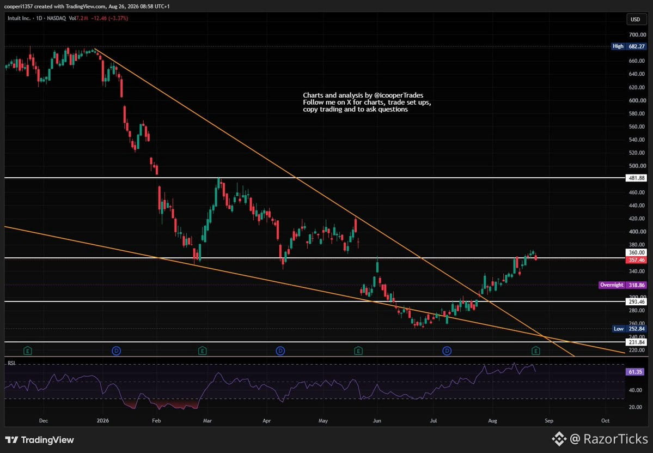This screenshot has width=653, height=453.
Task: Click the earnings E marker before Dec
Action: coord(27,351)
